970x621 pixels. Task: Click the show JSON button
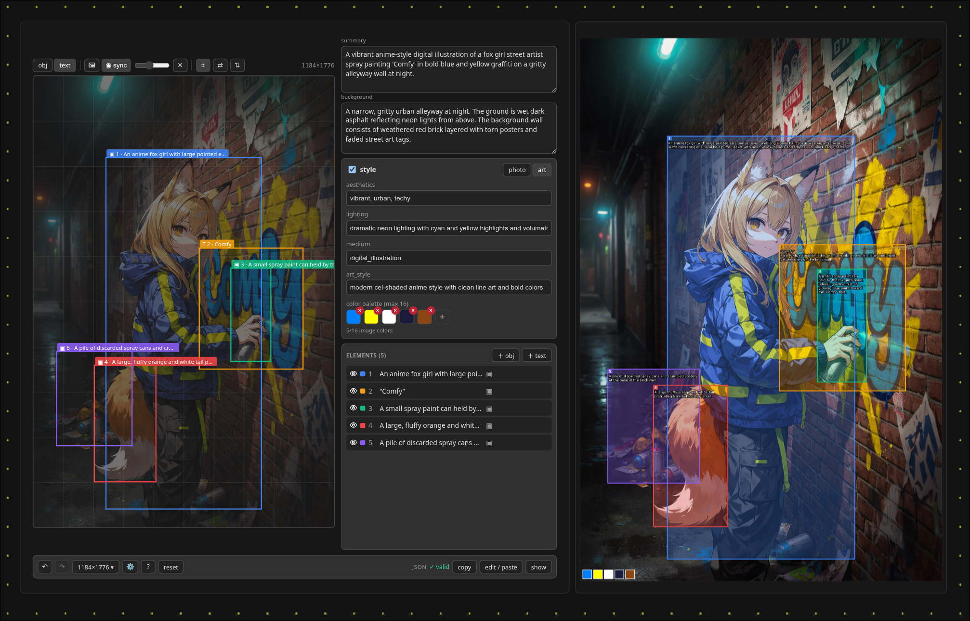tap(538, 567)
